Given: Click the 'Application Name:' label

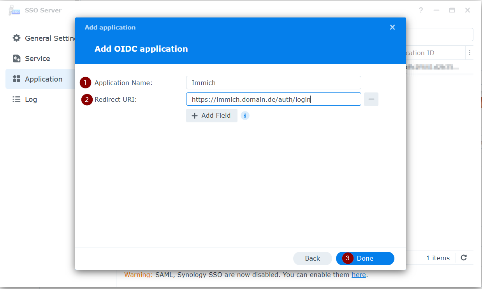Looking at the screenshot, I should coord(123,83).
